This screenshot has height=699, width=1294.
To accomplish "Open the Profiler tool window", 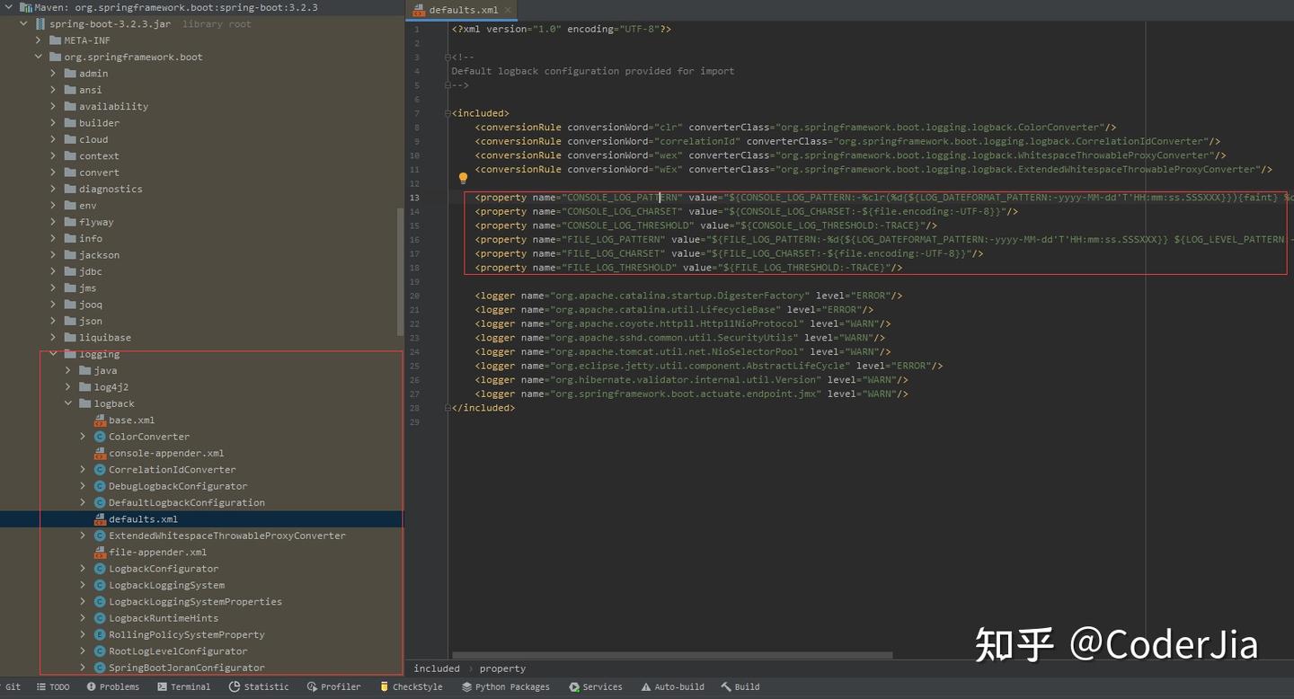I will click(x=333, y=687).
